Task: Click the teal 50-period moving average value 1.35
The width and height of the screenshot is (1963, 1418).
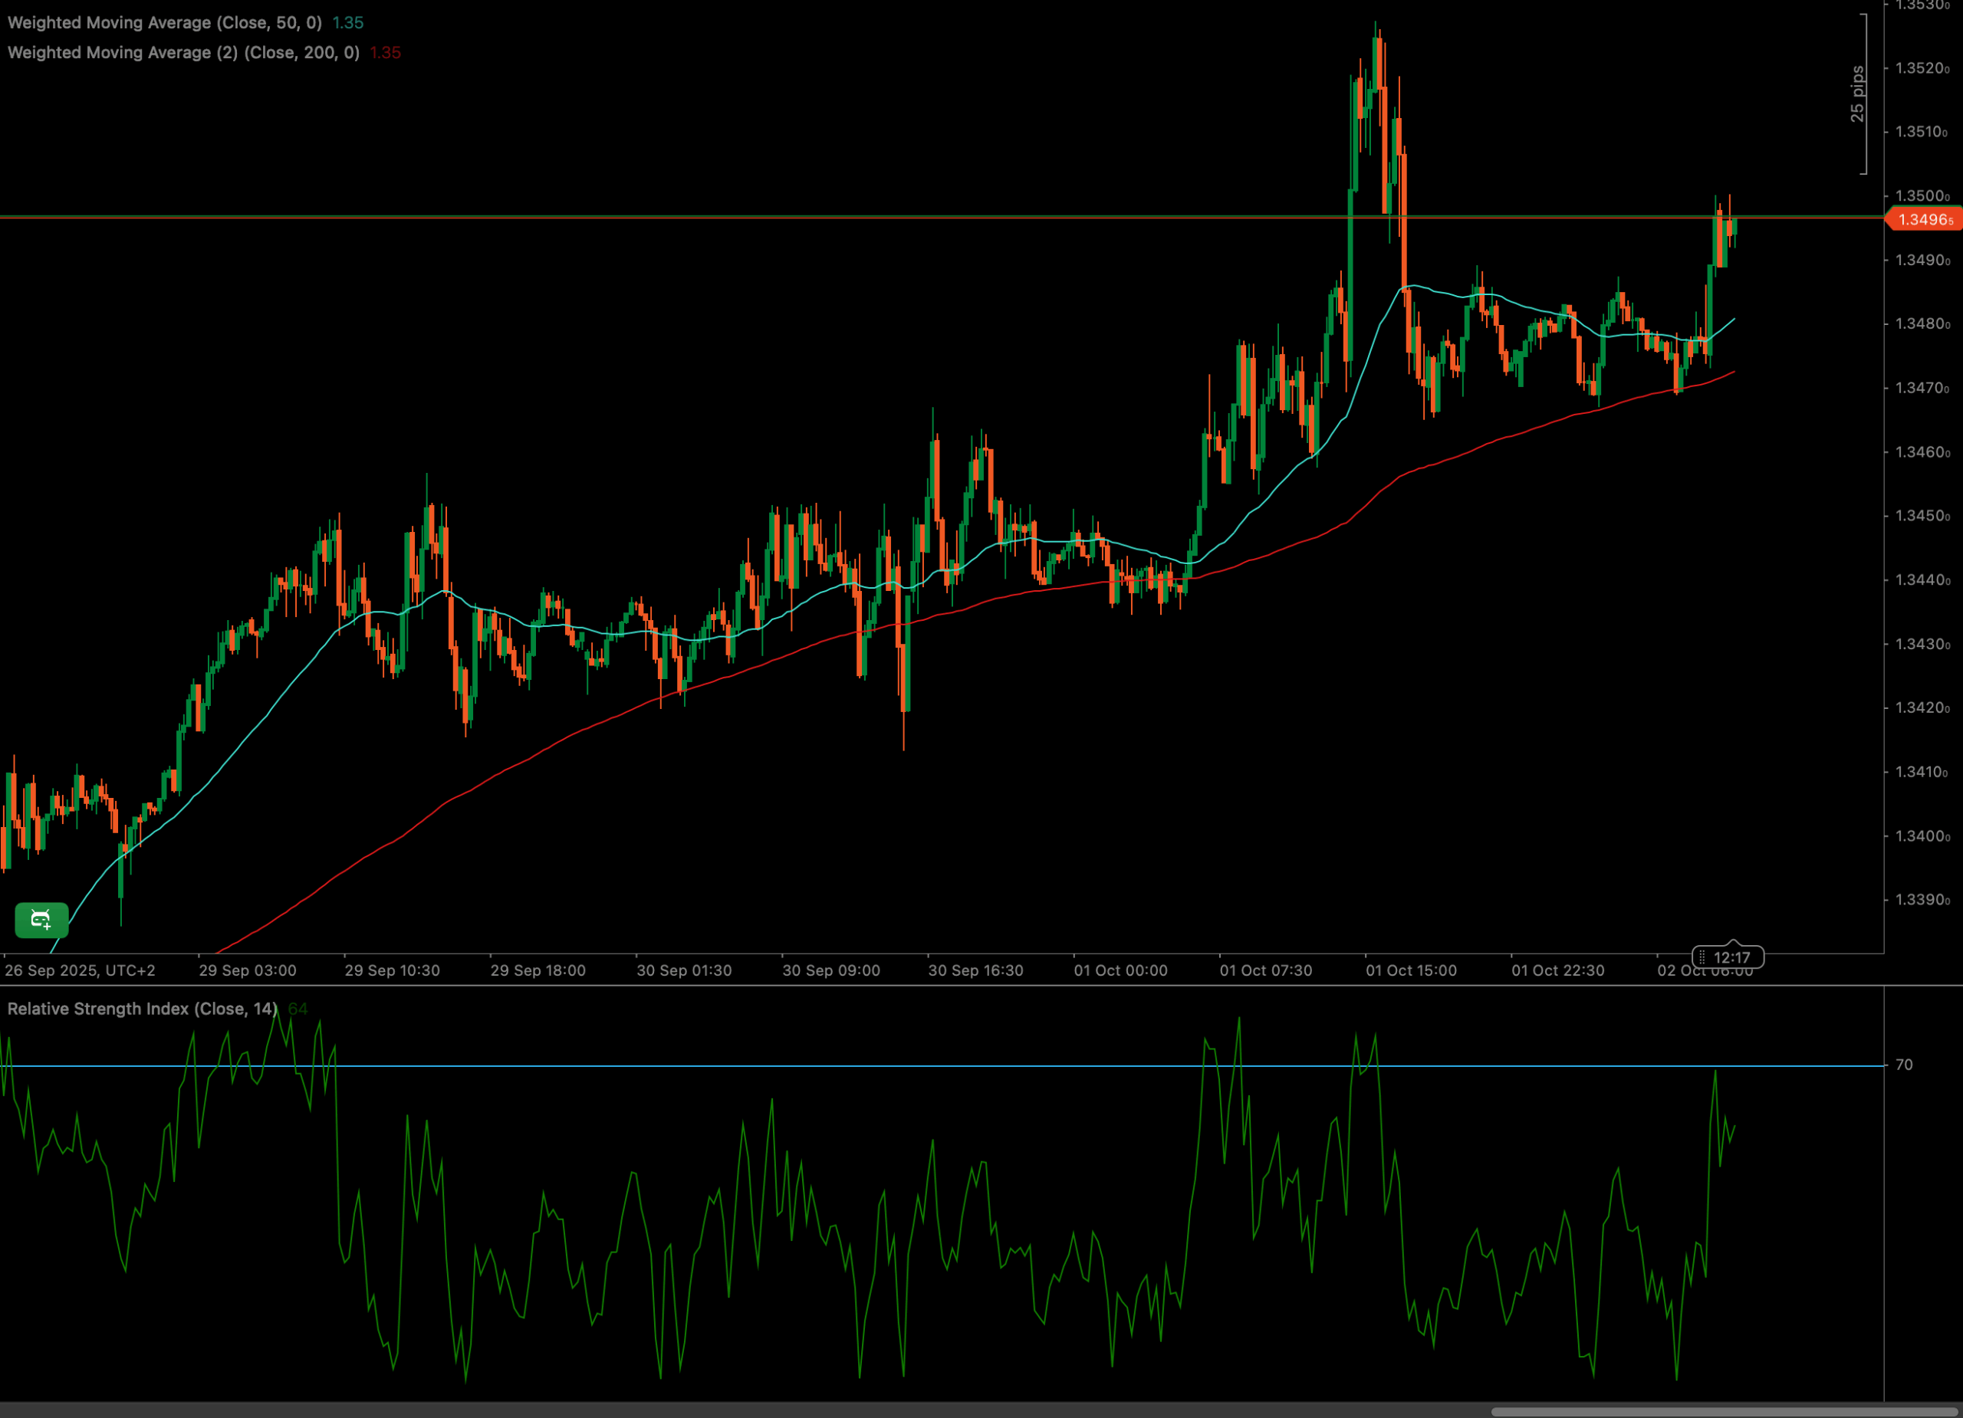Action: pyautogui.click(x=348, y=22)
